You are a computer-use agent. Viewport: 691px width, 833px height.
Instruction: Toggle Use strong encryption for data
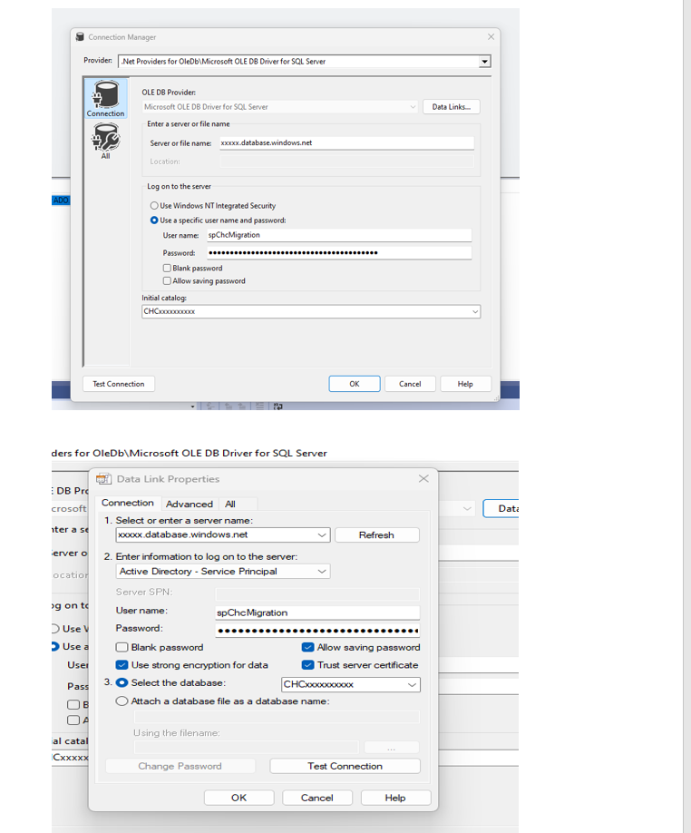[x=122, y=665]
